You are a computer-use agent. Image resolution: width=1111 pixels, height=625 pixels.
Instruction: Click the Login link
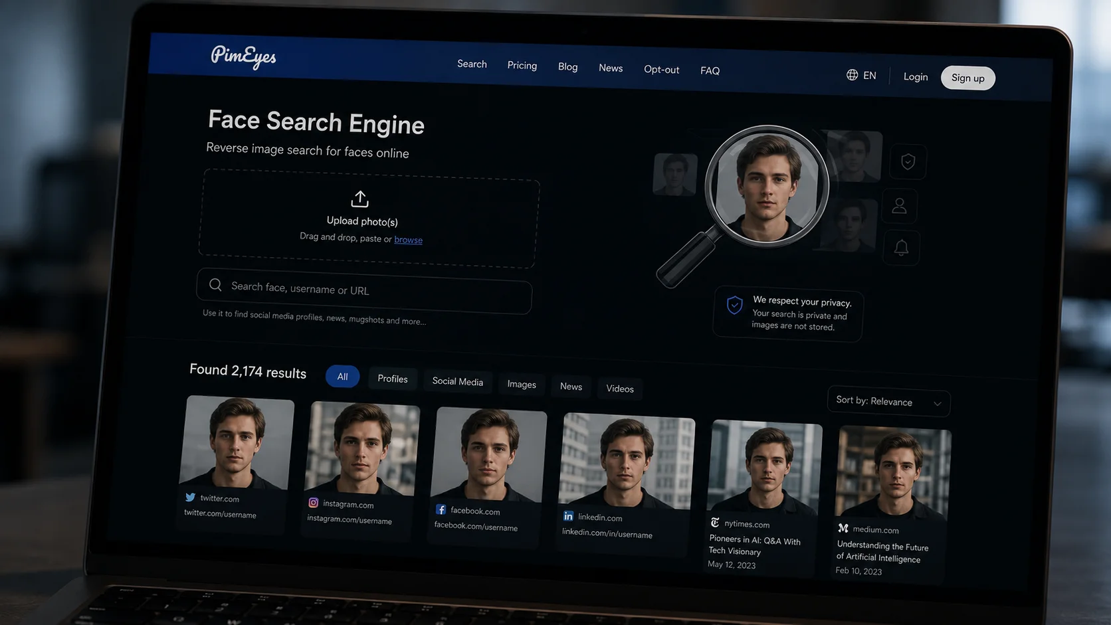point(916,76)
